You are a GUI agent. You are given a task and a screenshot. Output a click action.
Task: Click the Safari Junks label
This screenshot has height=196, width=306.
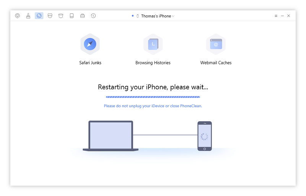coord(90,63)
